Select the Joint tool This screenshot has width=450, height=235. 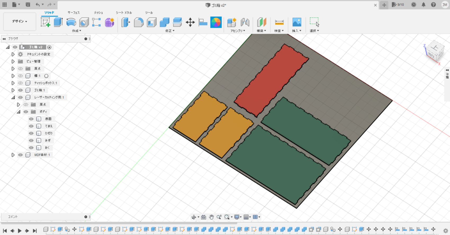tap(245, 22)
